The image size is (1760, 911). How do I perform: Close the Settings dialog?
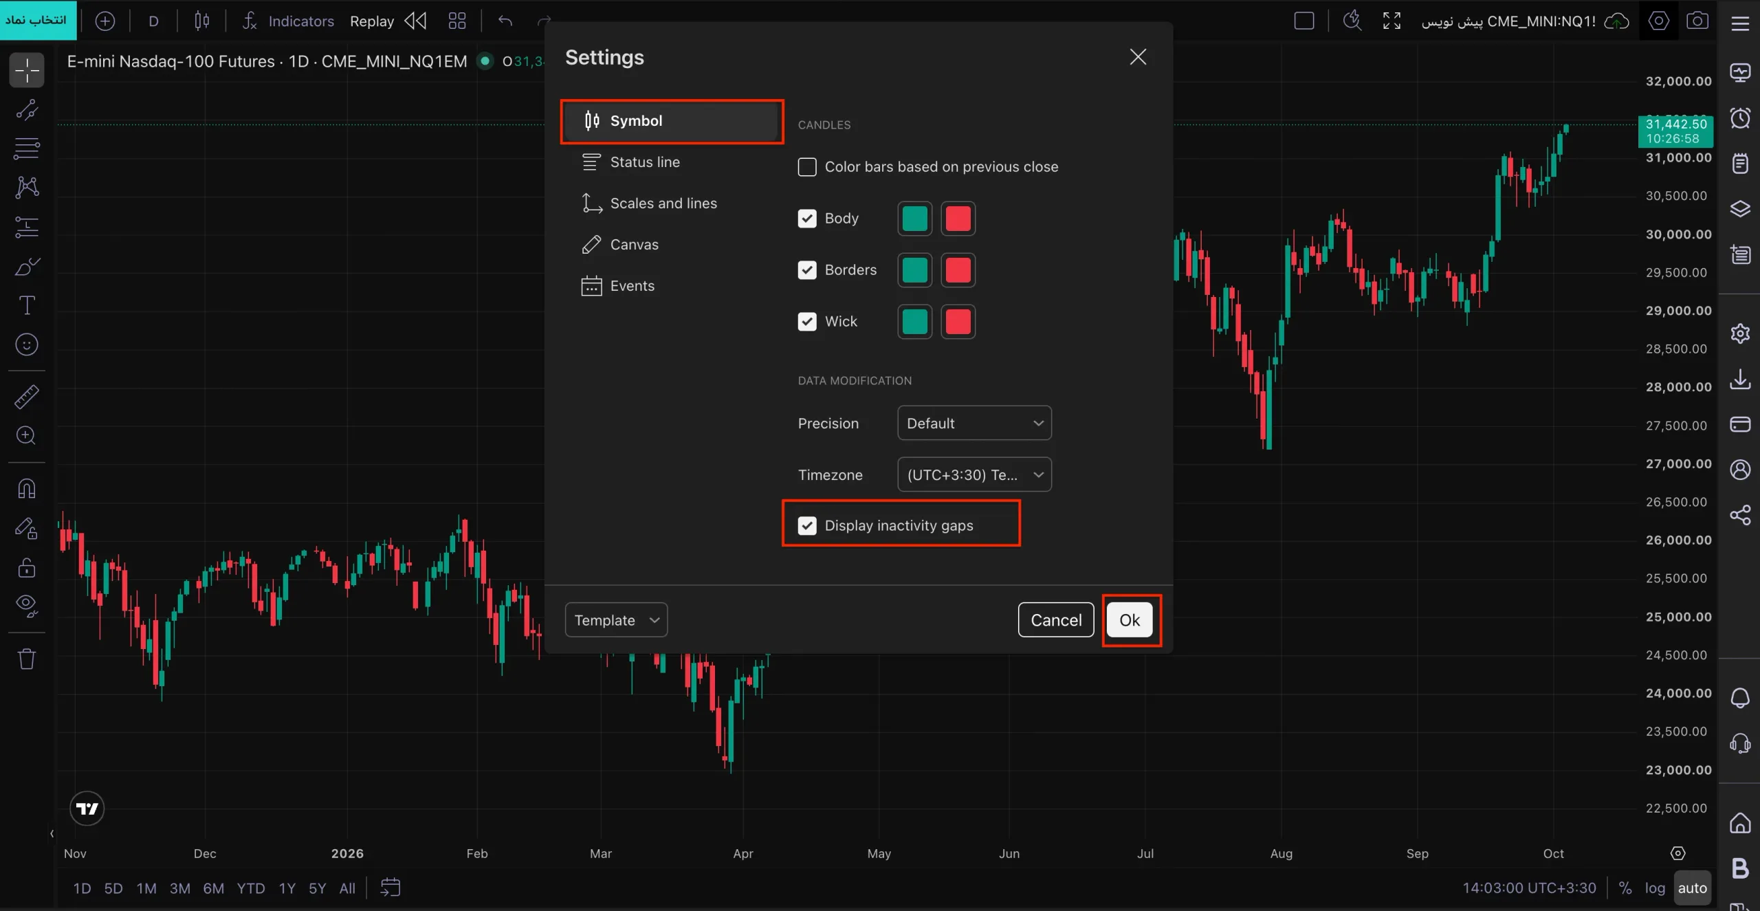(1138, 57)
